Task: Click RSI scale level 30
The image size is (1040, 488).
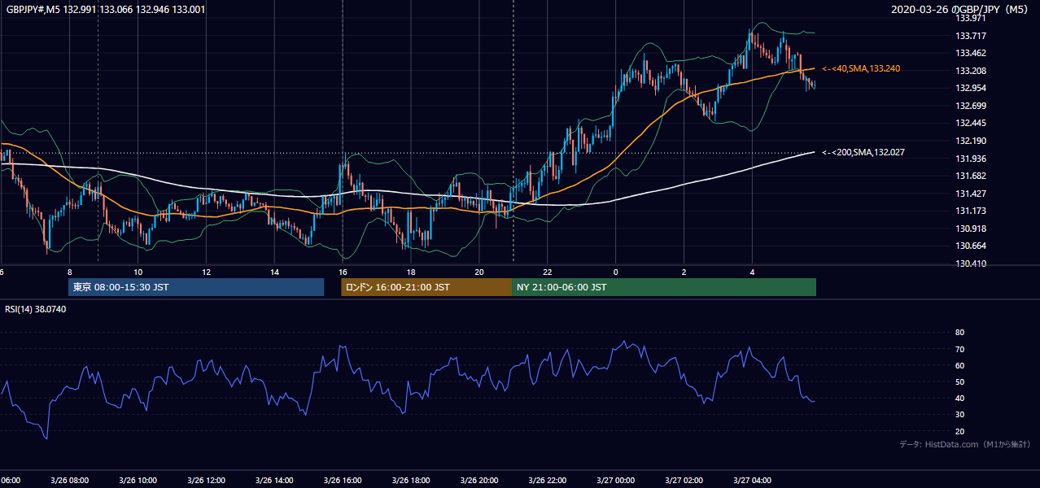Action: (x=959, y=415)
